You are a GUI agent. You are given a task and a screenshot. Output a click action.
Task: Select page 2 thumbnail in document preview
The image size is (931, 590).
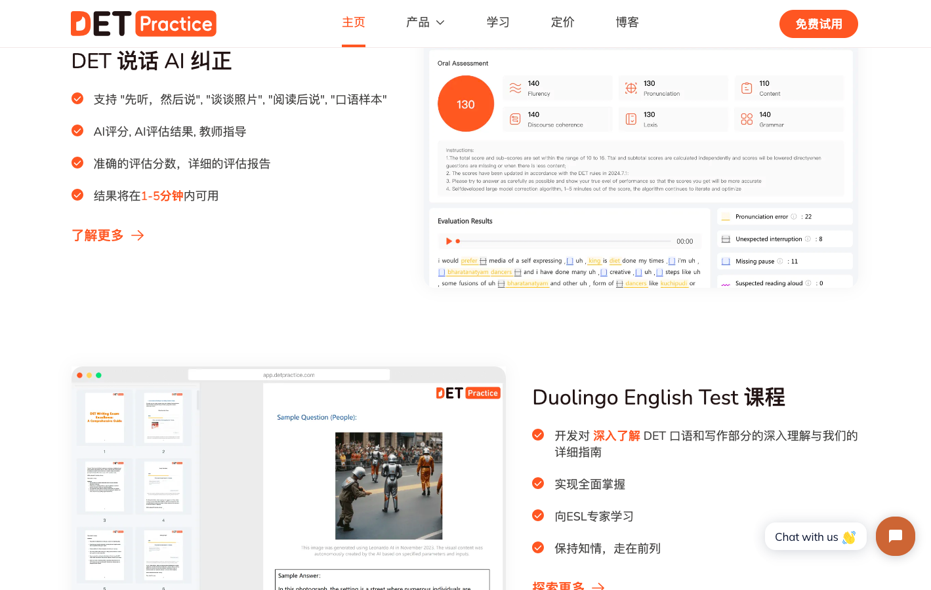click(163, 418)
